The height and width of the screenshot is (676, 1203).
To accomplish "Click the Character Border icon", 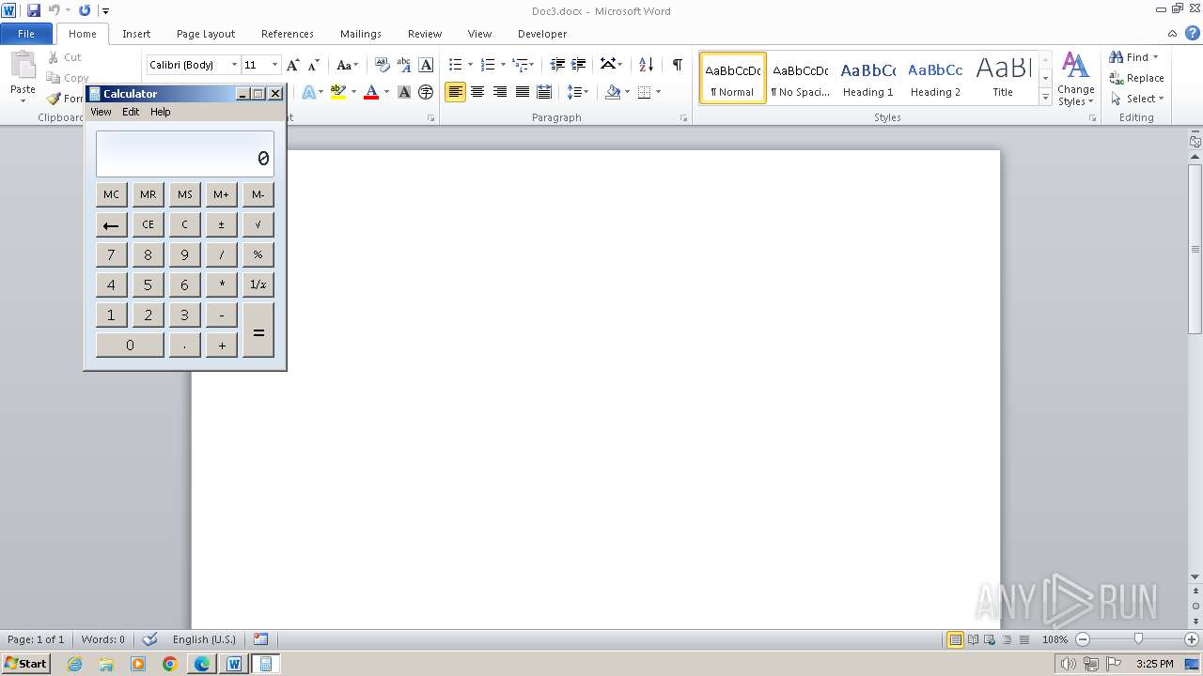I will [426, 65].
